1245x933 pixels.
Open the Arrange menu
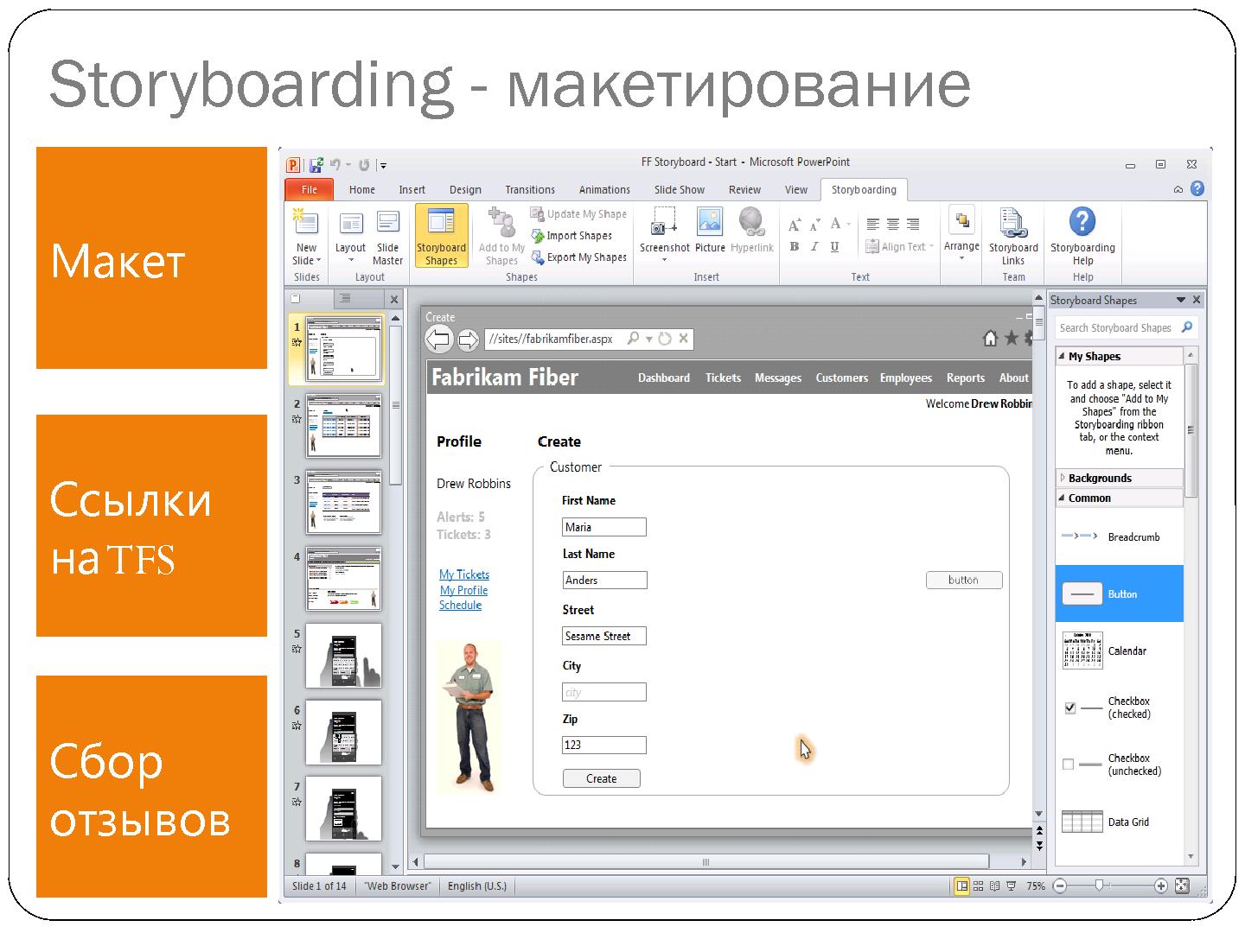[961, 233]
